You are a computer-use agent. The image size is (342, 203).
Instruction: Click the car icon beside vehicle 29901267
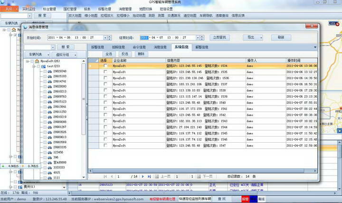pos(50,127)
